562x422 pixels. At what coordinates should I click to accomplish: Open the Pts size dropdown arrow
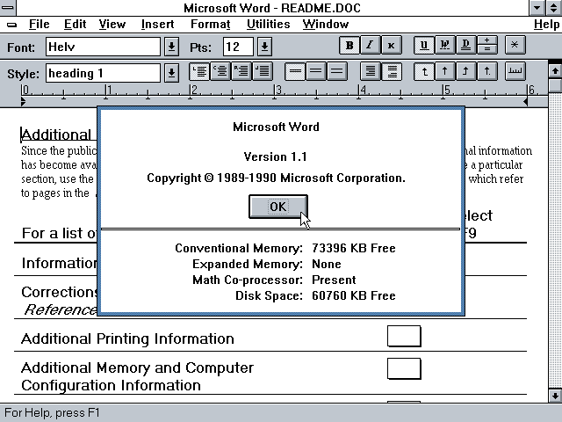(x=265, y=47)
